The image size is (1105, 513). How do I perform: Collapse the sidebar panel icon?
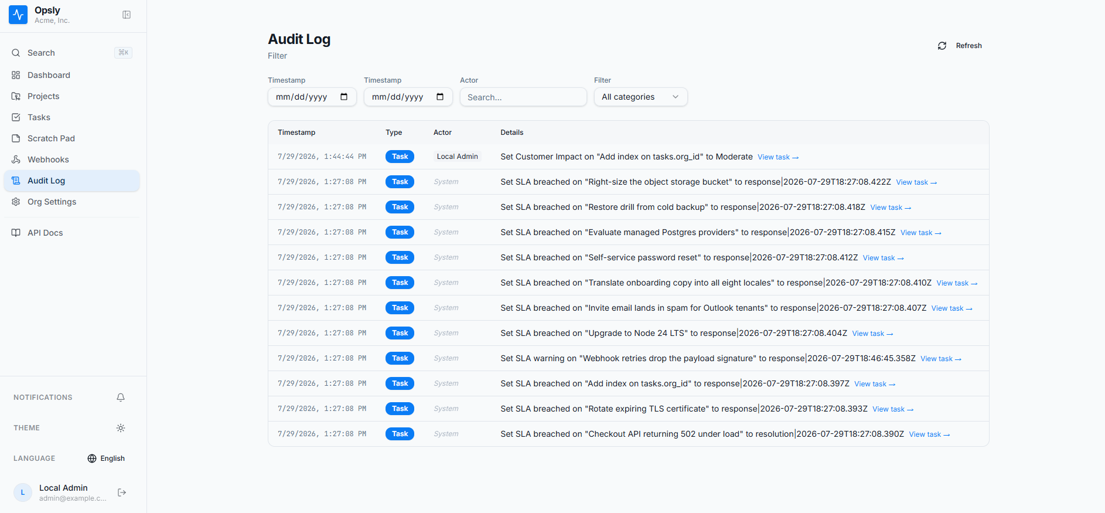(127, 15)
